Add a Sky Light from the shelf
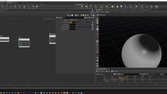The image size is (167, 94). tap(117, 7)
